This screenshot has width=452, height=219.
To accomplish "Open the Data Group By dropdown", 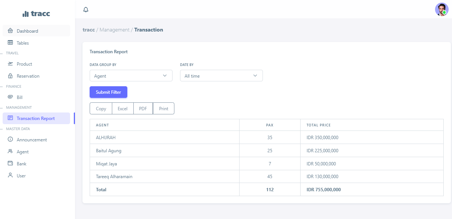I will coord(131,76).
